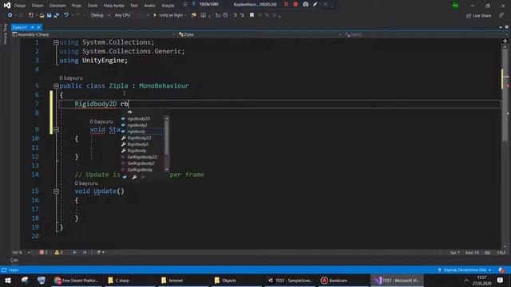Viewport: 511px width, 287px height.
Task: Click the next issue right arrow
Action: coord(85,253)
